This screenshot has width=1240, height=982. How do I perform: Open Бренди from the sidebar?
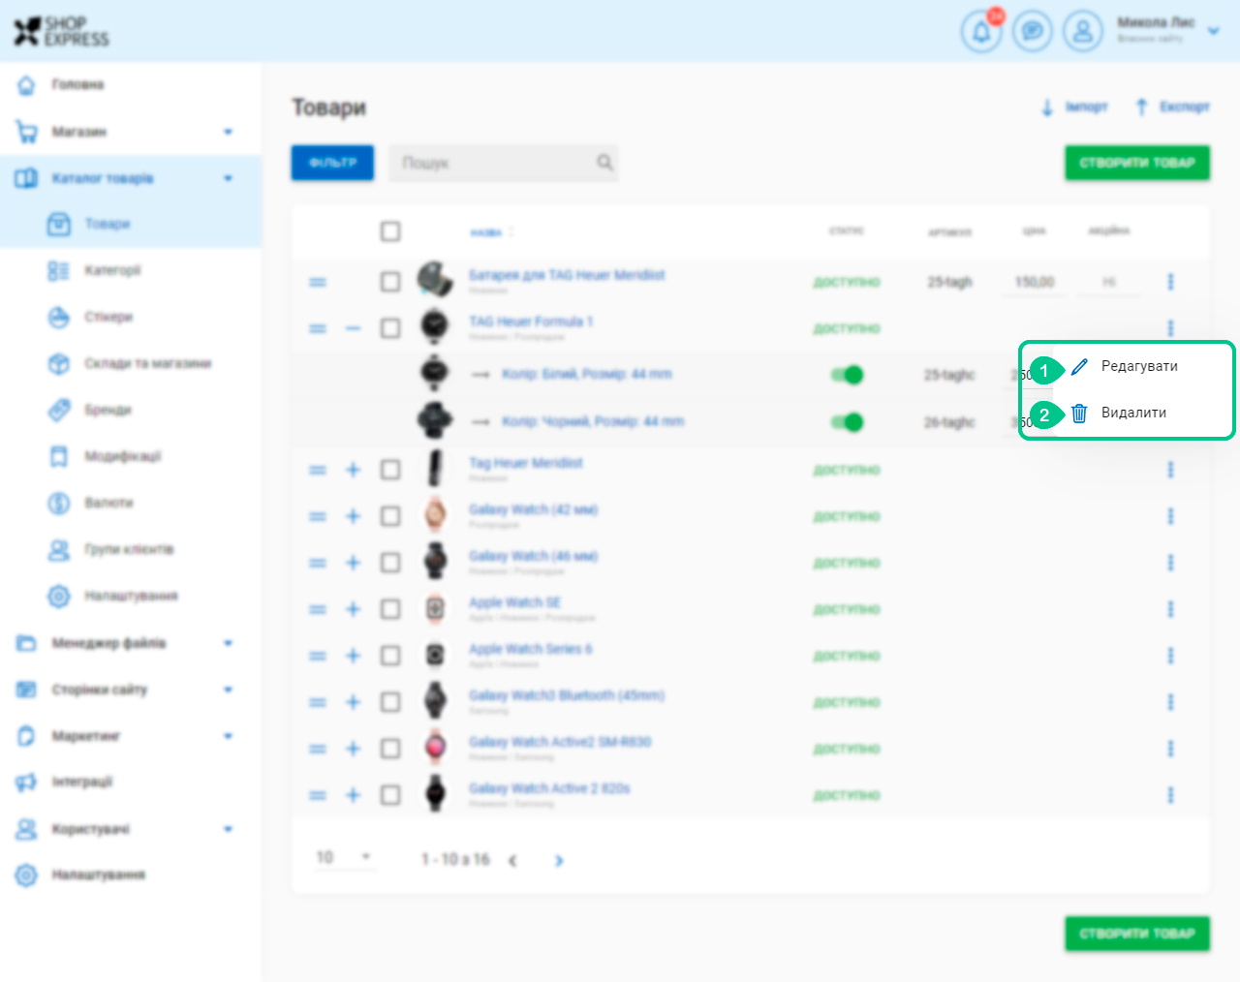coord(108,410)
